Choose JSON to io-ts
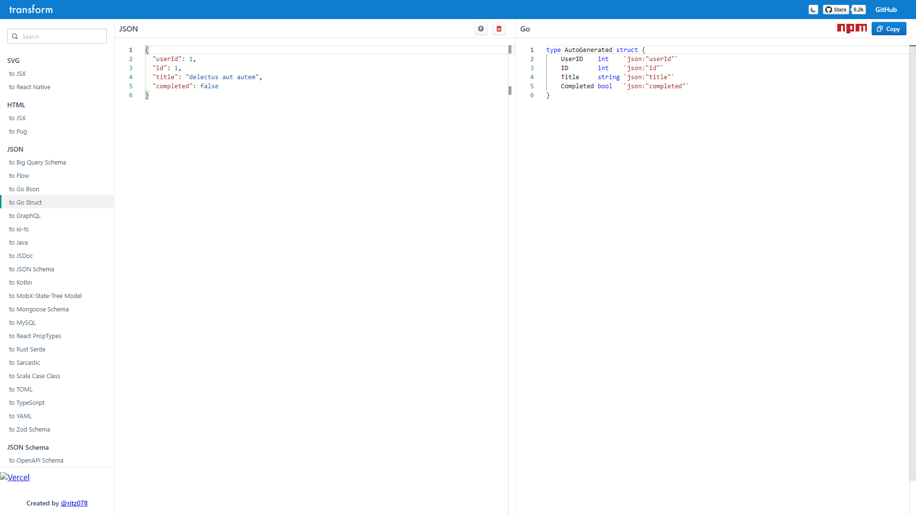Viewport: 916px width, 515px height. pyautogui.click(x=57, y=229)
